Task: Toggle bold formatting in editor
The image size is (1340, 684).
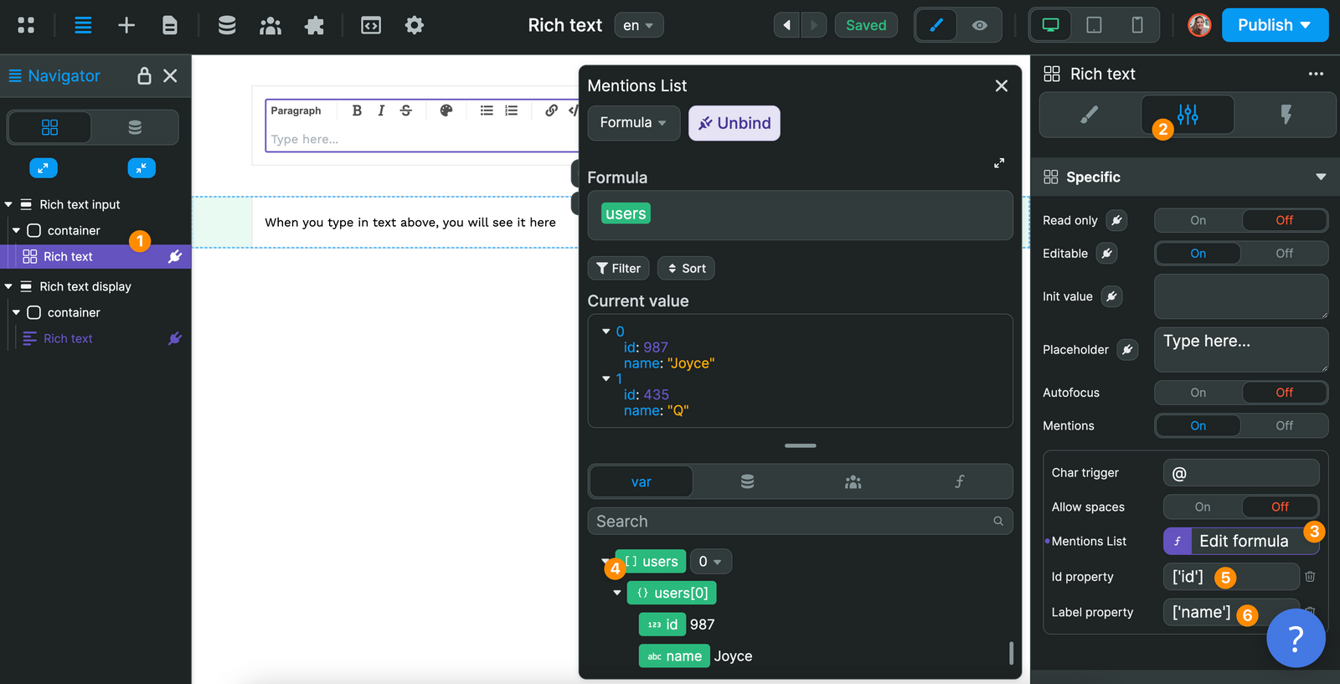Action: tap(357, 111)
